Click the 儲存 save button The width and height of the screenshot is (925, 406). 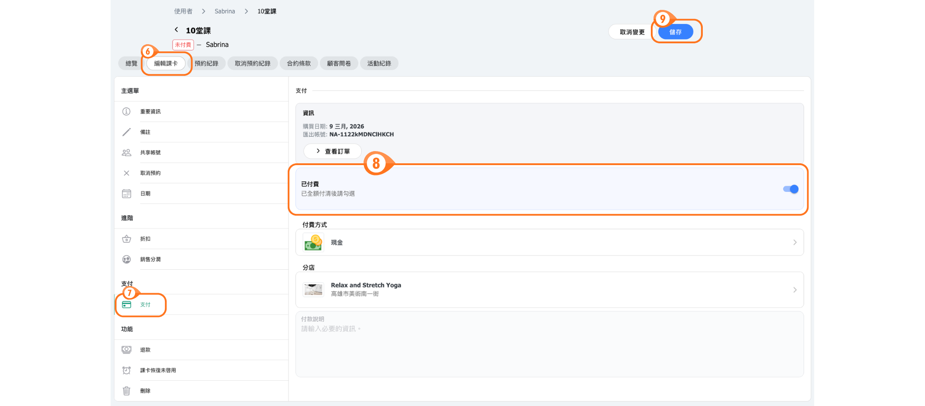[675, 32]
